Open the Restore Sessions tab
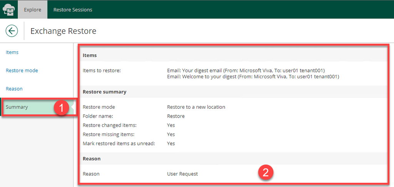This screenshot has height=187, width=394. (73, 10)
